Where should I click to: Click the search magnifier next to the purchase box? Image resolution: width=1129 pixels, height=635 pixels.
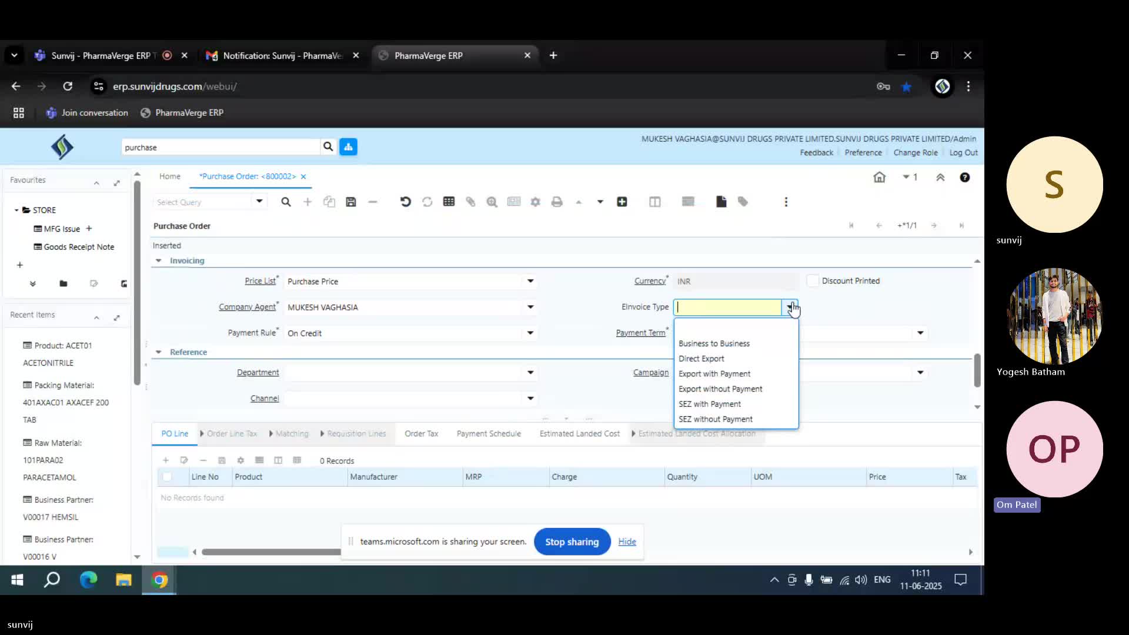click(328, 147)
